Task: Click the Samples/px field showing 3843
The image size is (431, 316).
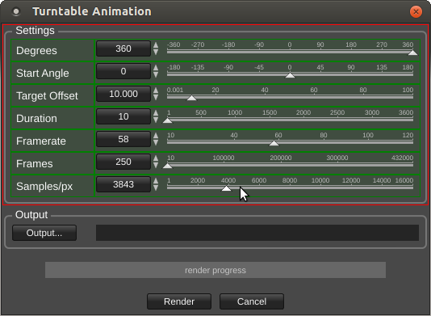Action: [x=123, y=184]
